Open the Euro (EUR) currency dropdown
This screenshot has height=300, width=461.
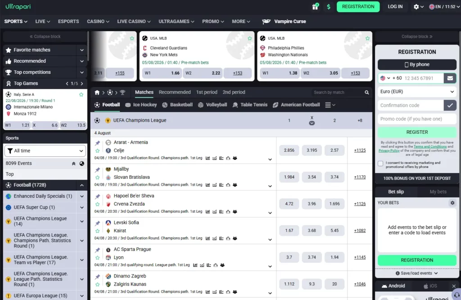(x=417, y=92)
